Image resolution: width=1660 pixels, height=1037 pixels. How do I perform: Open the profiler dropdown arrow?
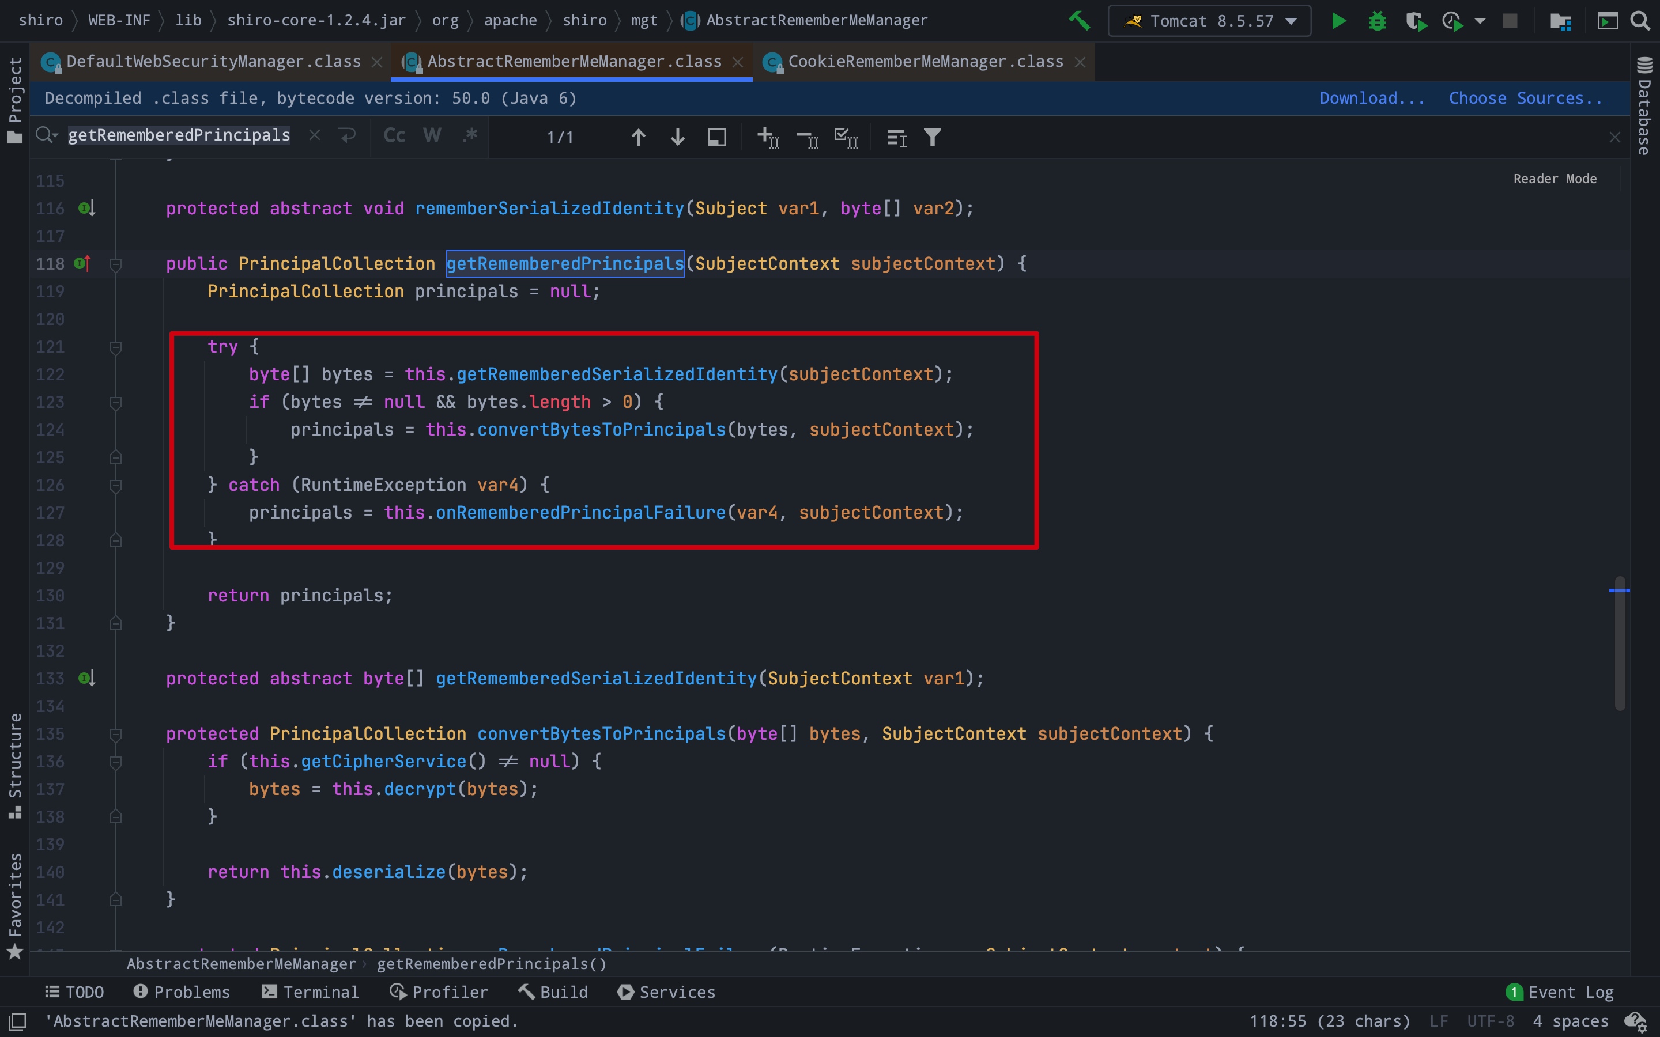point(1480,21)
